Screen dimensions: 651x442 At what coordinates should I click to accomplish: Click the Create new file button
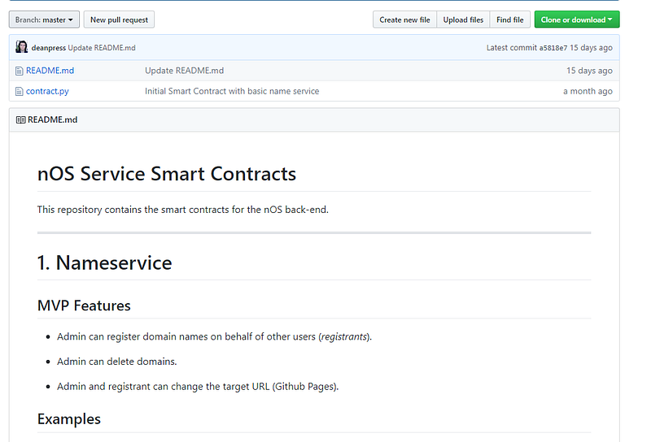404,19
